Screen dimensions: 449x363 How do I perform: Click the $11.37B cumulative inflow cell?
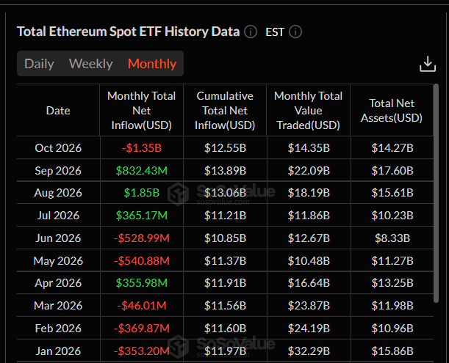[x=225, y=260]
